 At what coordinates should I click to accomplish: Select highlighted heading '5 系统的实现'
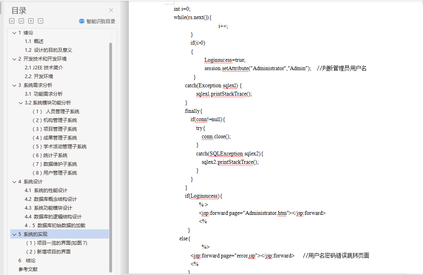tap(59, 234)
